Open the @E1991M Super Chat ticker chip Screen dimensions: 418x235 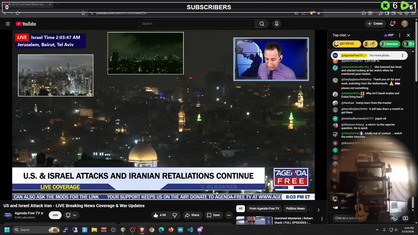[x=347, y=44]
